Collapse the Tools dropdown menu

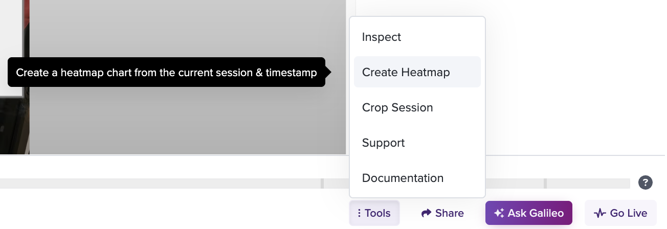[374, 213]
